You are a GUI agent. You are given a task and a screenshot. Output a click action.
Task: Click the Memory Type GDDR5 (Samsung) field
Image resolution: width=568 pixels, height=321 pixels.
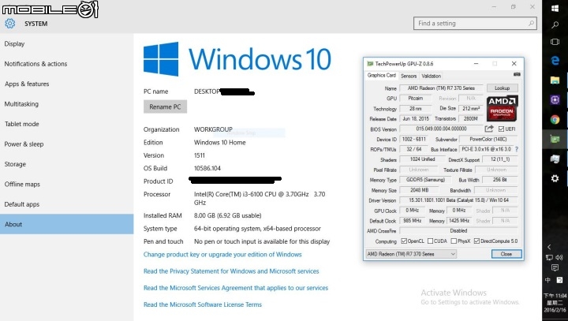(x=424, y=180)
